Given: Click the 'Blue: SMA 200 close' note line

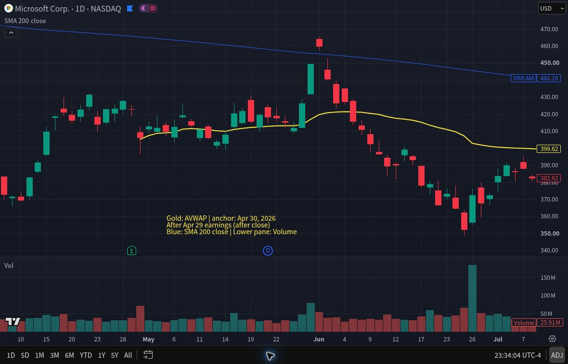Looking at the screenshot, I should [x=232, y=232].
